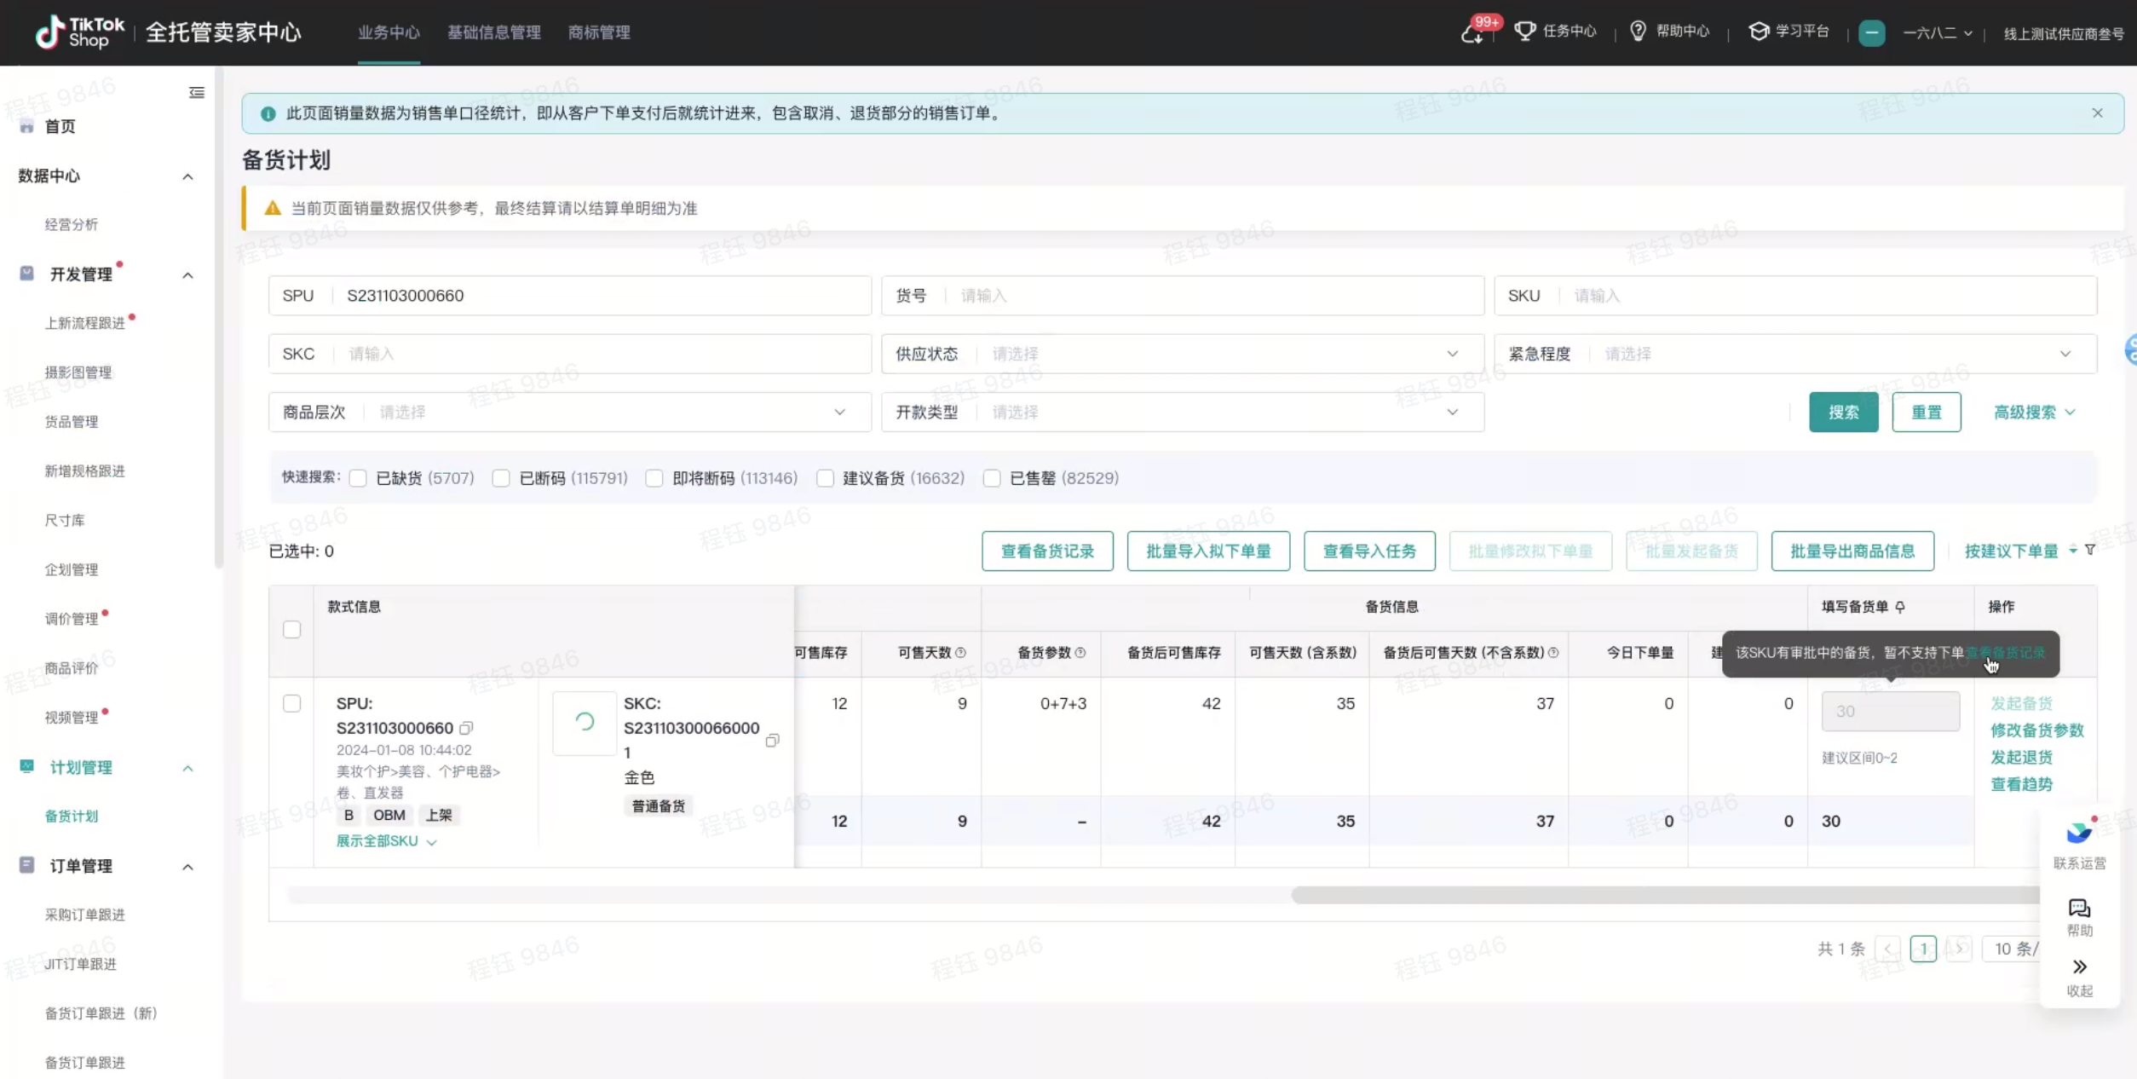Go to next page arrow
Screen dimensions: 2137x1079
[x=1958, y=949]
